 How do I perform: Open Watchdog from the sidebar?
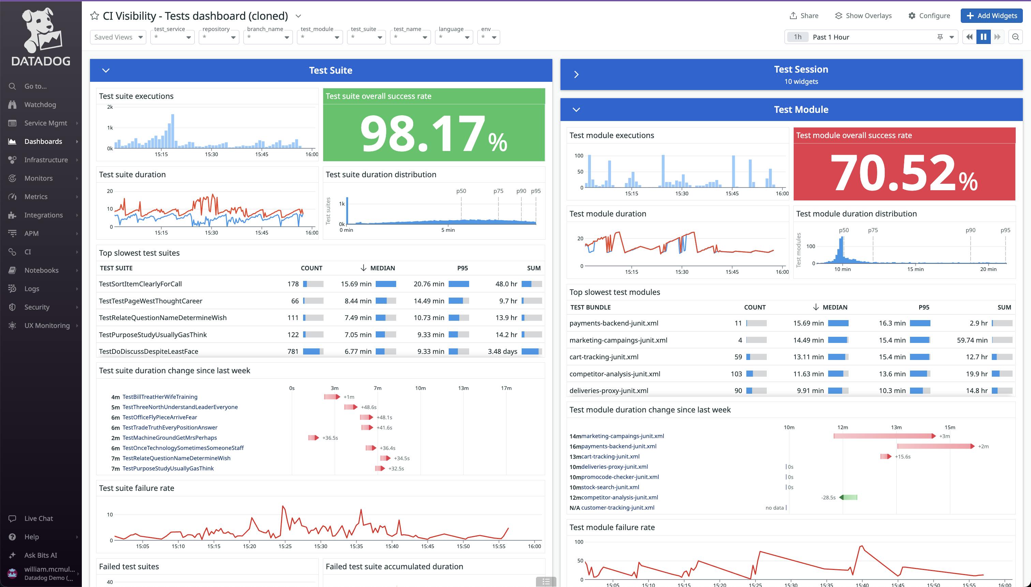(40, 104)
